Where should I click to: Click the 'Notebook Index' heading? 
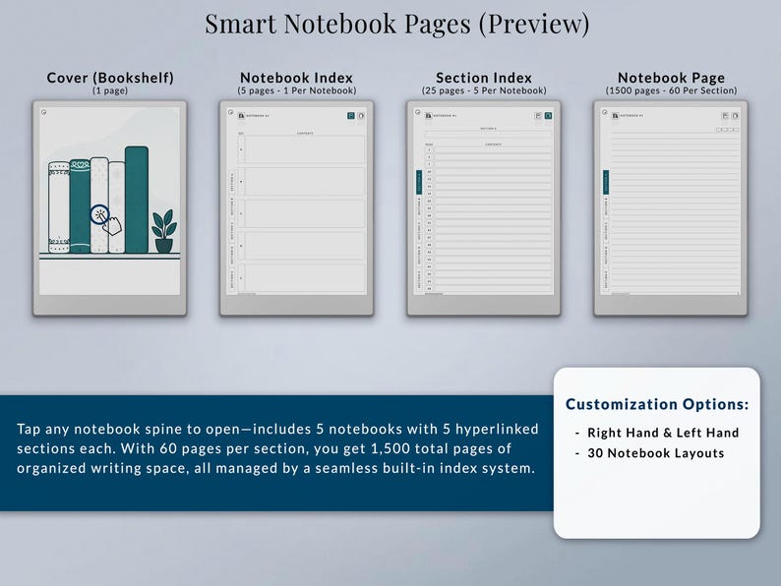[x=296, y=78]
